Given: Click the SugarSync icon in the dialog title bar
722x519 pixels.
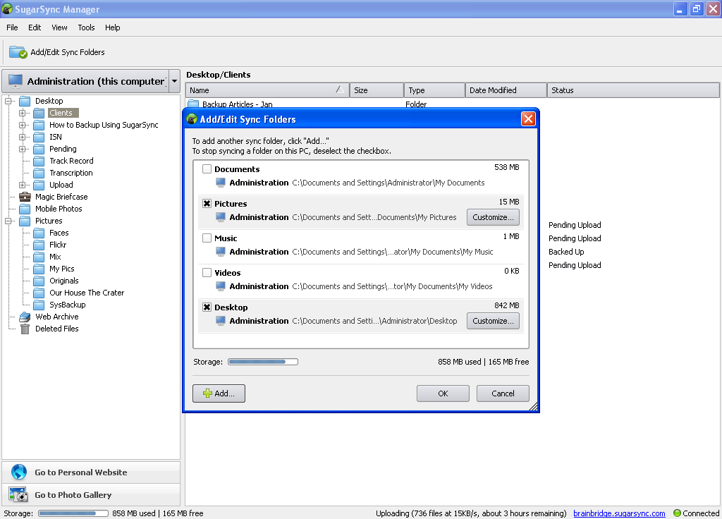Looking at the screenshot, I should pyautogui.click(x=192, y=119).
